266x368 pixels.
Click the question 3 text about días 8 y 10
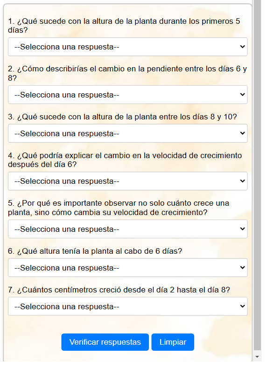click(122, 117)
